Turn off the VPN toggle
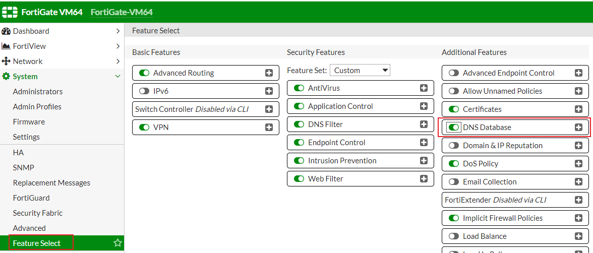 pos(144,128)
